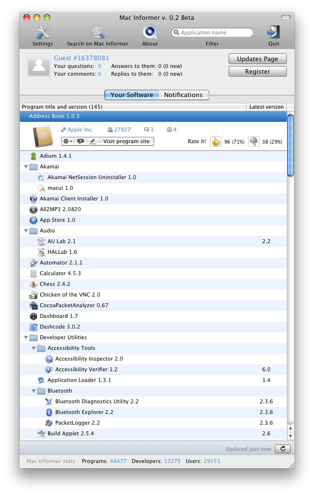
Task: Click the AU Lab icon
Action: (41, 242)
